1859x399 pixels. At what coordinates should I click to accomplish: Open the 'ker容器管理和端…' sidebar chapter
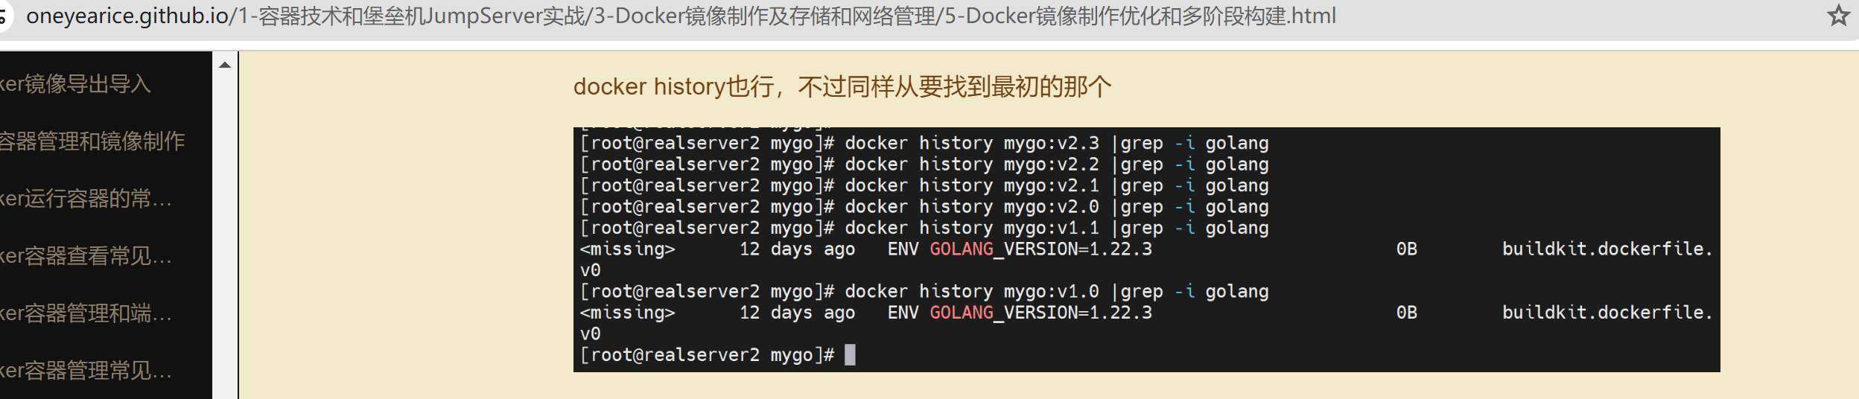pos(86,313)
